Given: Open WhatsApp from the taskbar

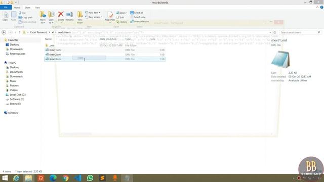Looking at the screenshot, I should (x=90, y=178).
